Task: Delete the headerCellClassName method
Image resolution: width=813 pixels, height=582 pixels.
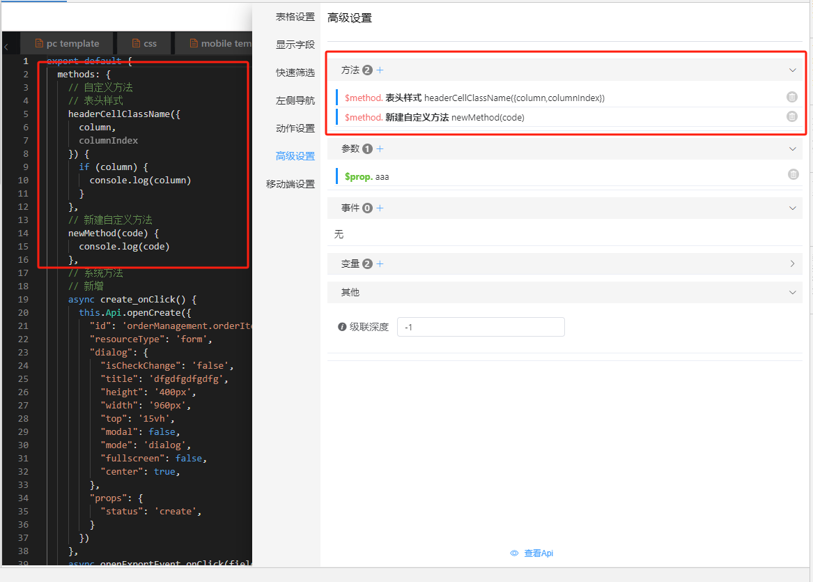Action: click(792, 98)
